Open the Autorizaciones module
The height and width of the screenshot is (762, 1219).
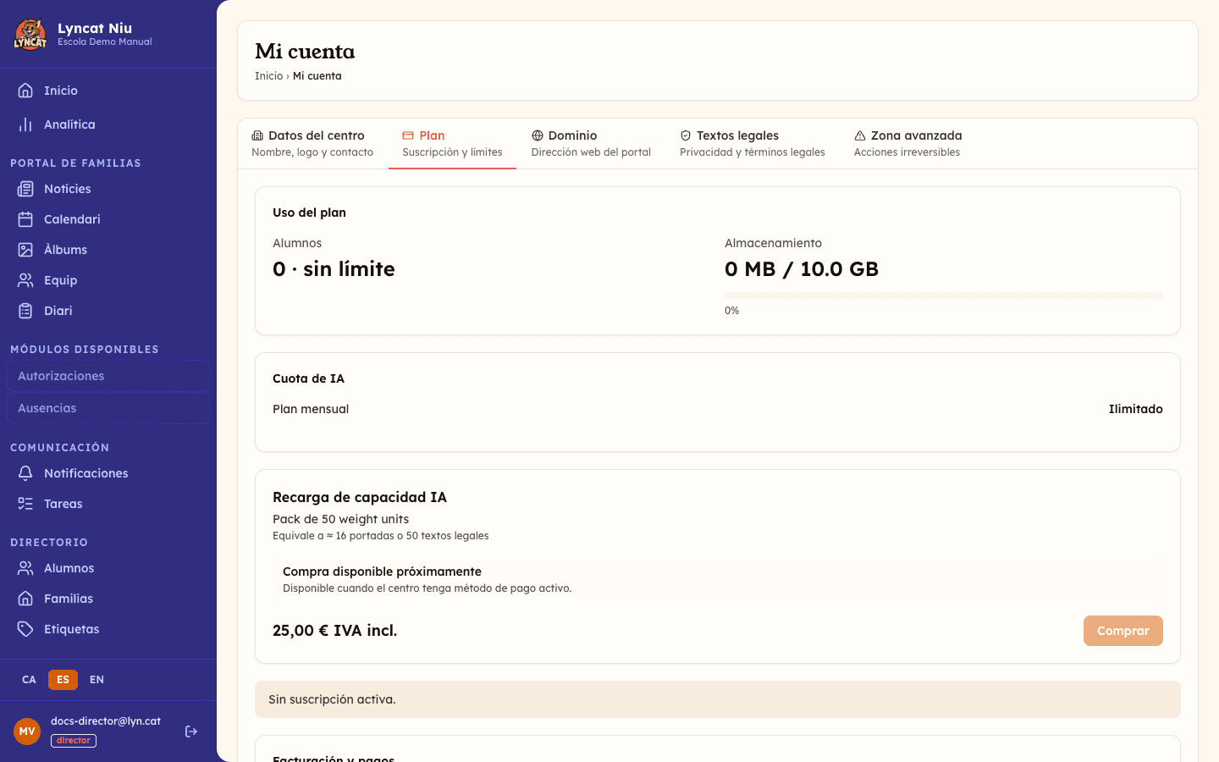pyautogui.click(x=108, y=376)
